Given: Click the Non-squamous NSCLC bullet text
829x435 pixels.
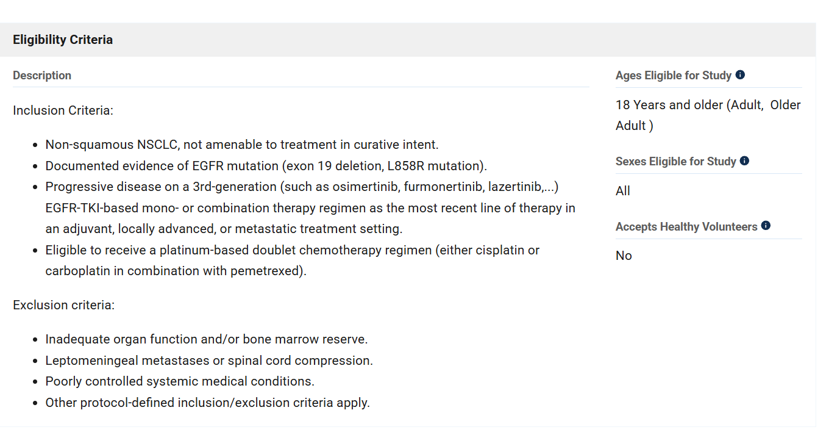Looking at the screenshot, I should tap(242, 145).
